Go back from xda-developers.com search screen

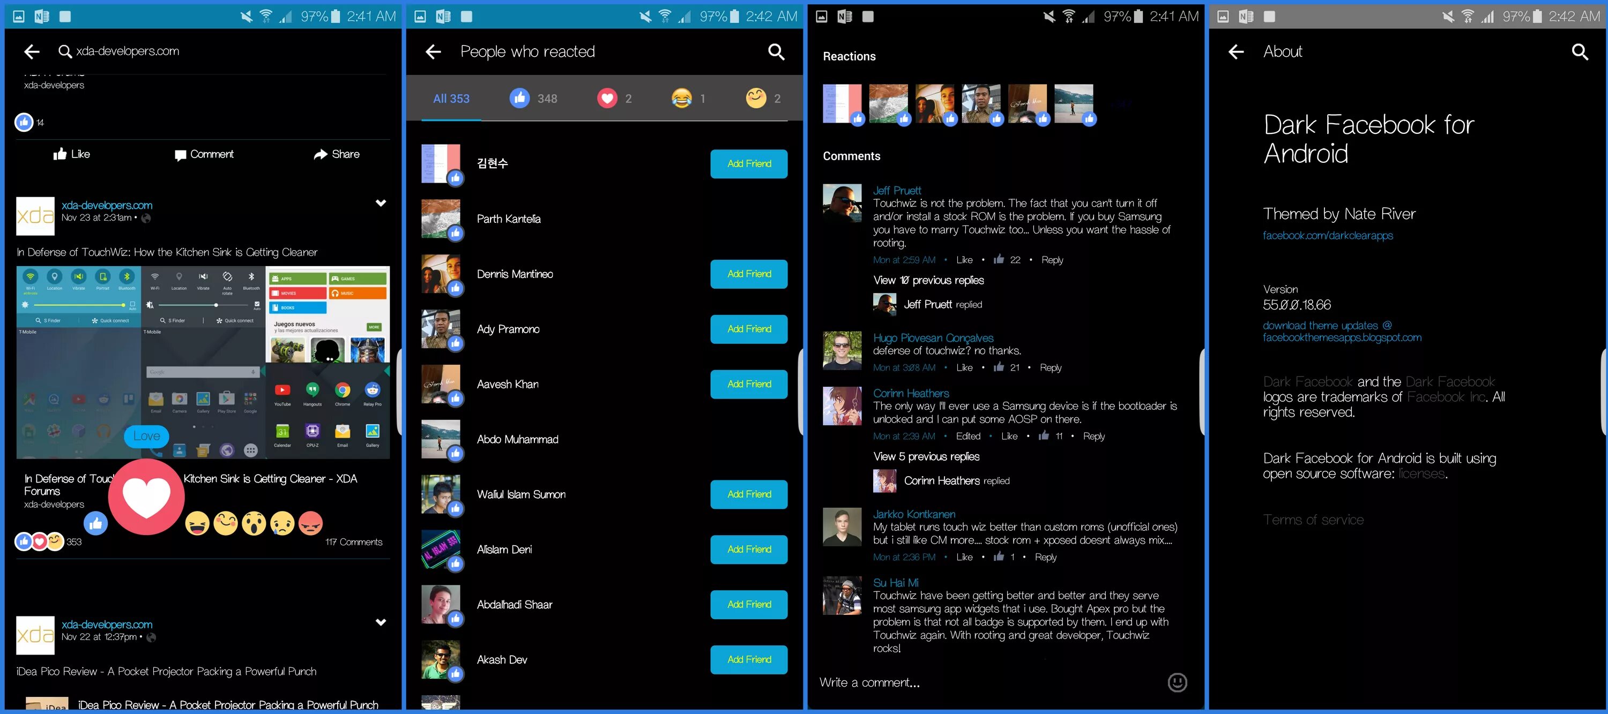[x=32, y=52]
